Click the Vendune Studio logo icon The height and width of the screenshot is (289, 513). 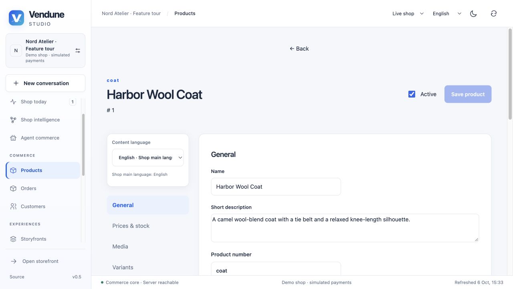click(x=16, y=18)
